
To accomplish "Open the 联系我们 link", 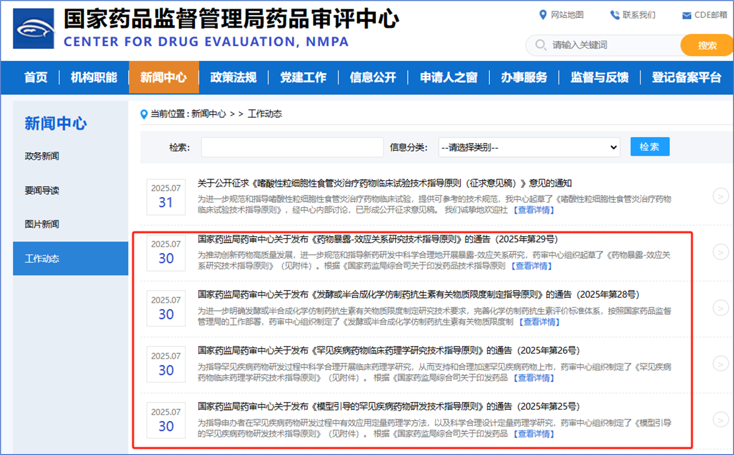I will (x=639, y=15).
